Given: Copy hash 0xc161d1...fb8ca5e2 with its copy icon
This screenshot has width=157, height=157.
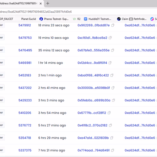Looking at the screenshot, I should click(x=110, y=38).
